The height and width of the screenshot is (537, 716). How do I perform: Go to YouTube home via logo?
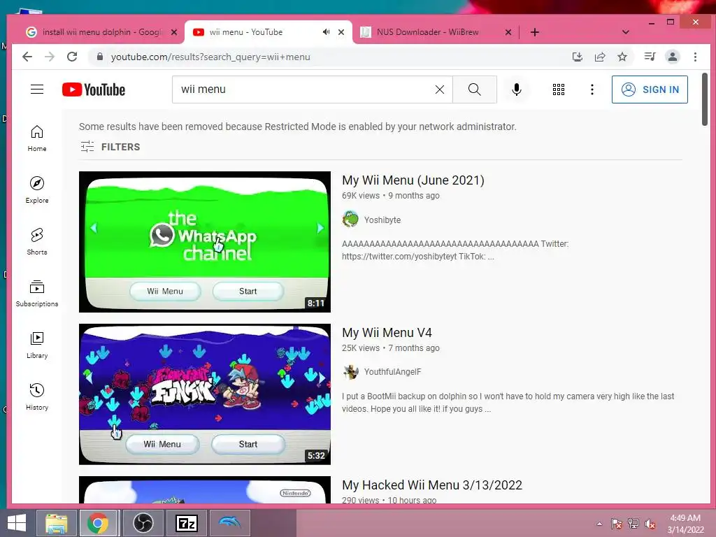click(x=94, y=89)
